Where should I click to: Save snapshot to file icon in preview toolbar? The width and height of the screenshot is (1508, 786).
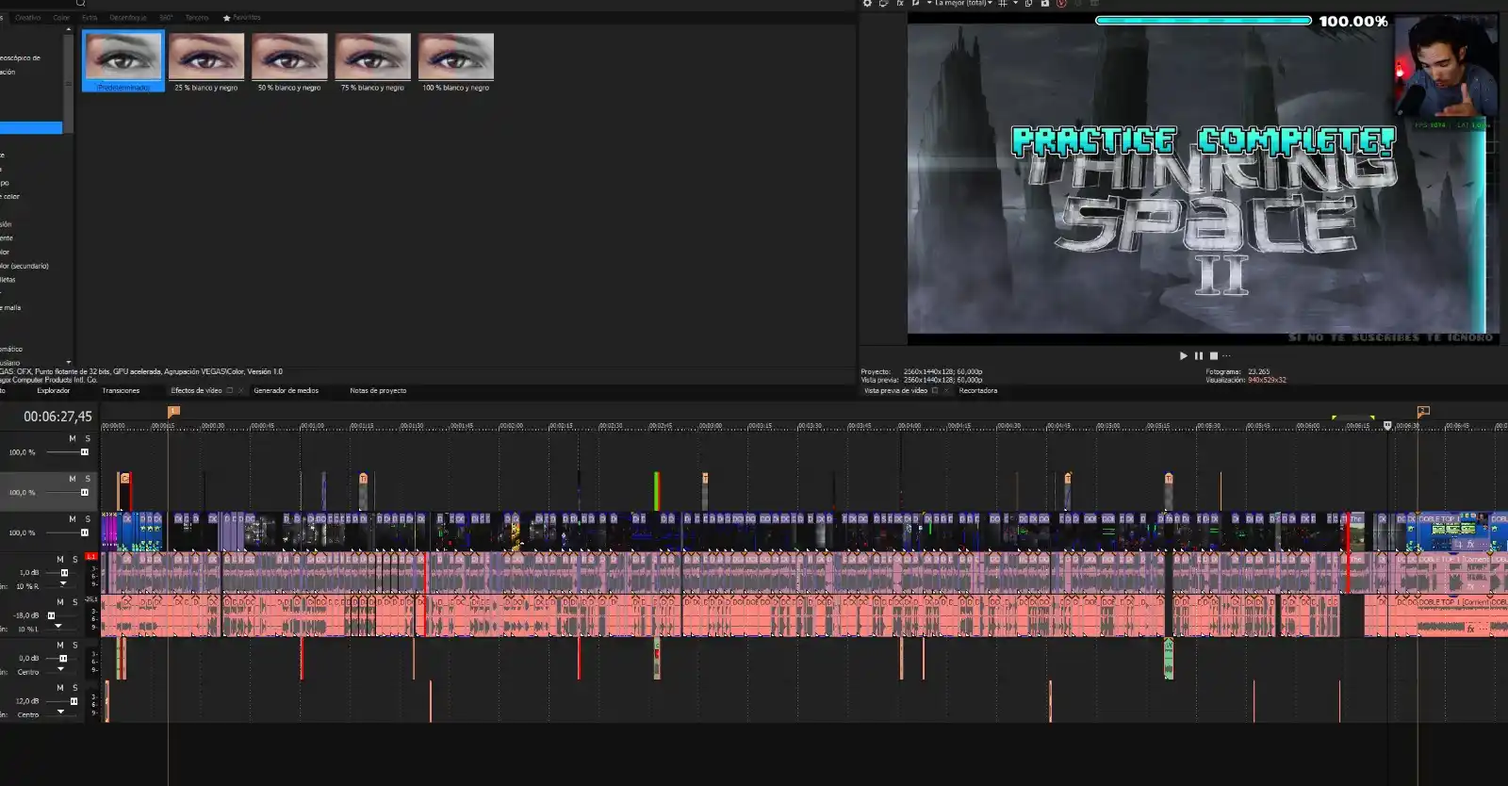(x=1044, y=4)
